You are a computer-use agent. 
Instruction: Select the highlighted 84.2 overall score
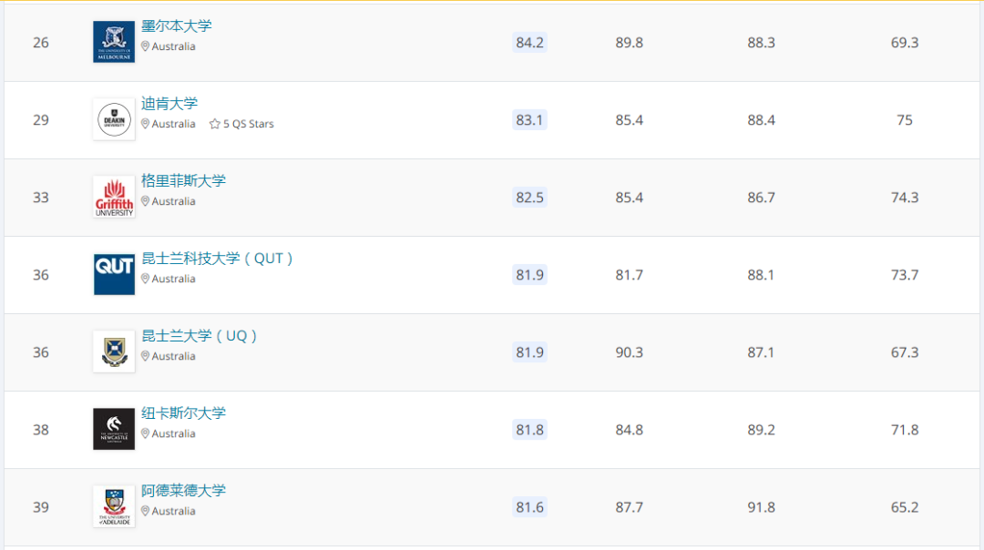[x=529, y=43]
